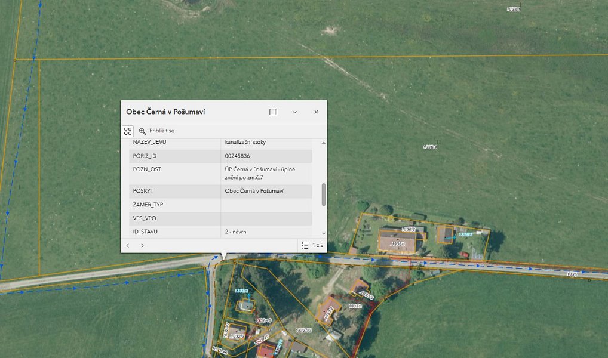The width and height of the screenshot is (608, 358).
Task: Go to the previous feature arrow
Action: point(128,245)
